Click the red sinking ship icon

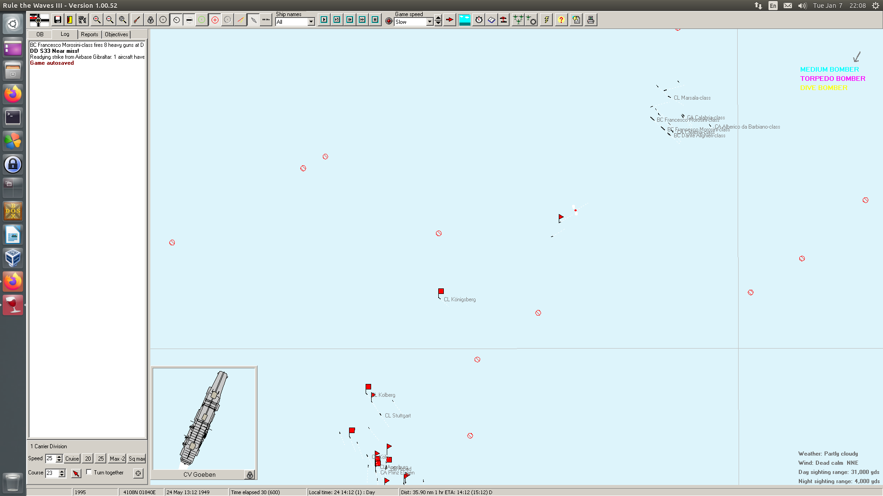click(504, 20)
